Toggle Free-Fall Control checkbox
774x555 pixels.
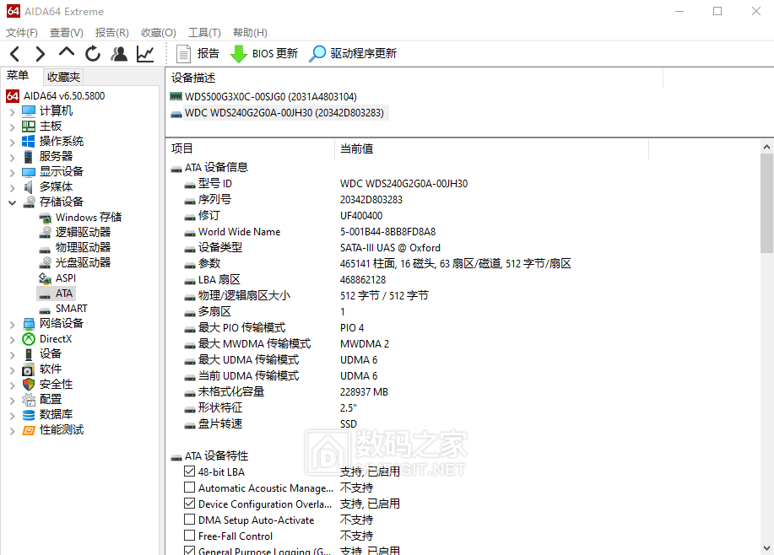(190, 536)
